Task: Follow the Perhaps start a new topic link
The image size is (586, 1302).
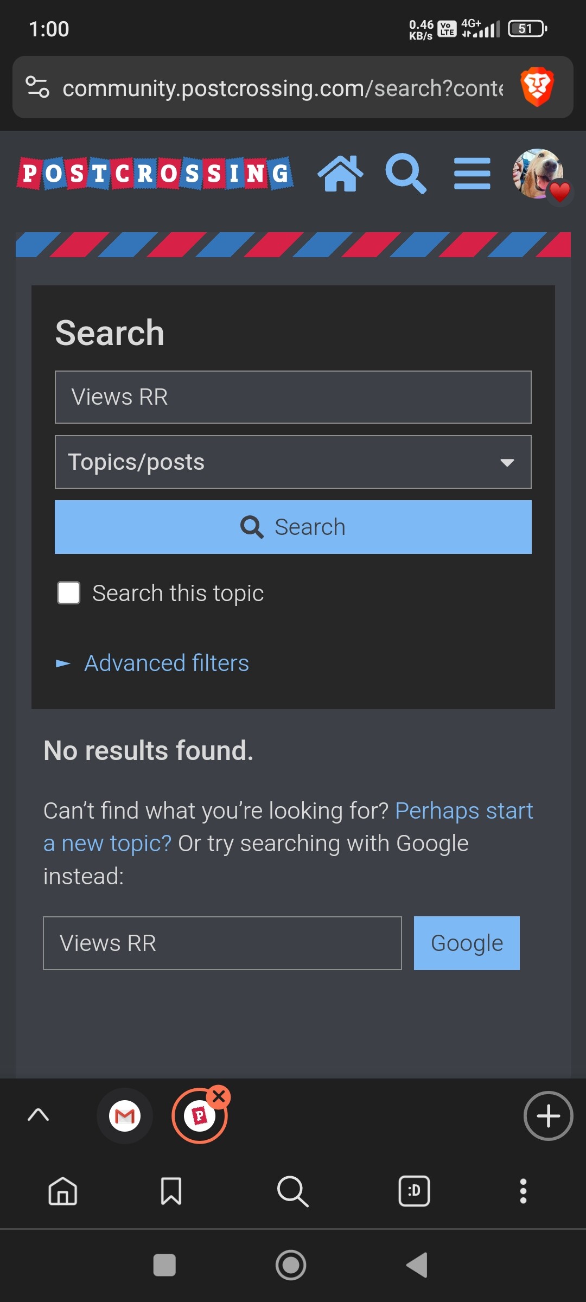Action: coord(288,827)
